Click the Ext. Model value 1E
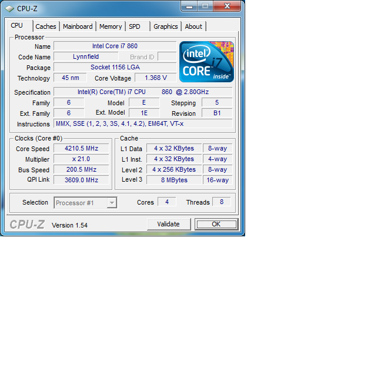Image resolution: width=381 pixels, height=381 pixels. point(144,113)
